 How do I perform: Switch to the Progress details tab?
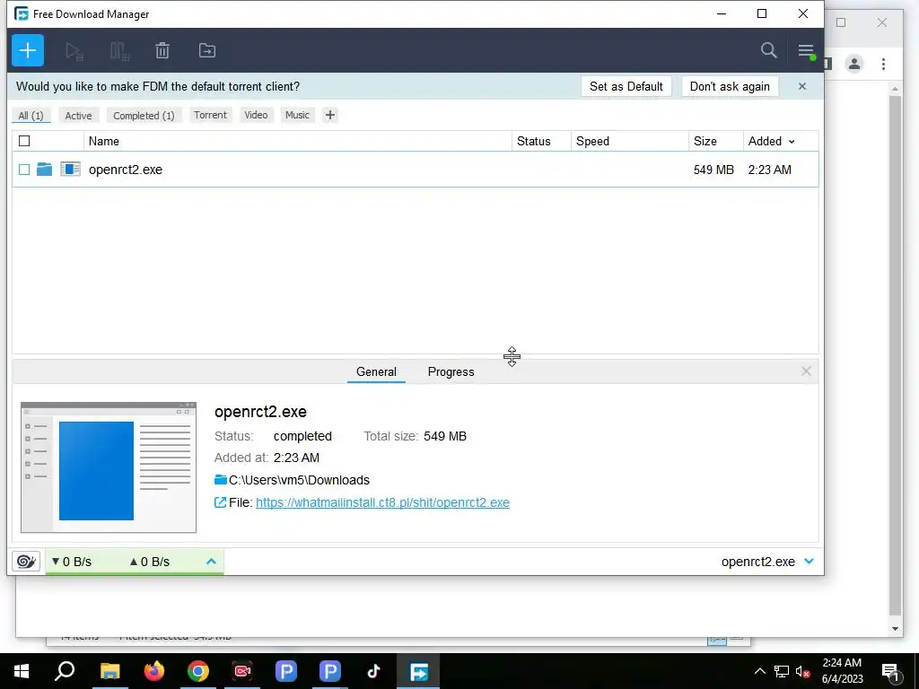pos(451,372)
